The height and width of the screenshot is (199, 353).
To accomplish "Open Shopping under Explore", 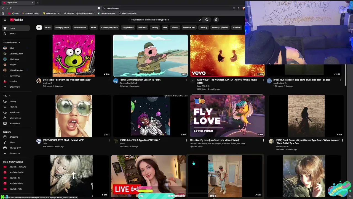I will (x=15, y=137).
